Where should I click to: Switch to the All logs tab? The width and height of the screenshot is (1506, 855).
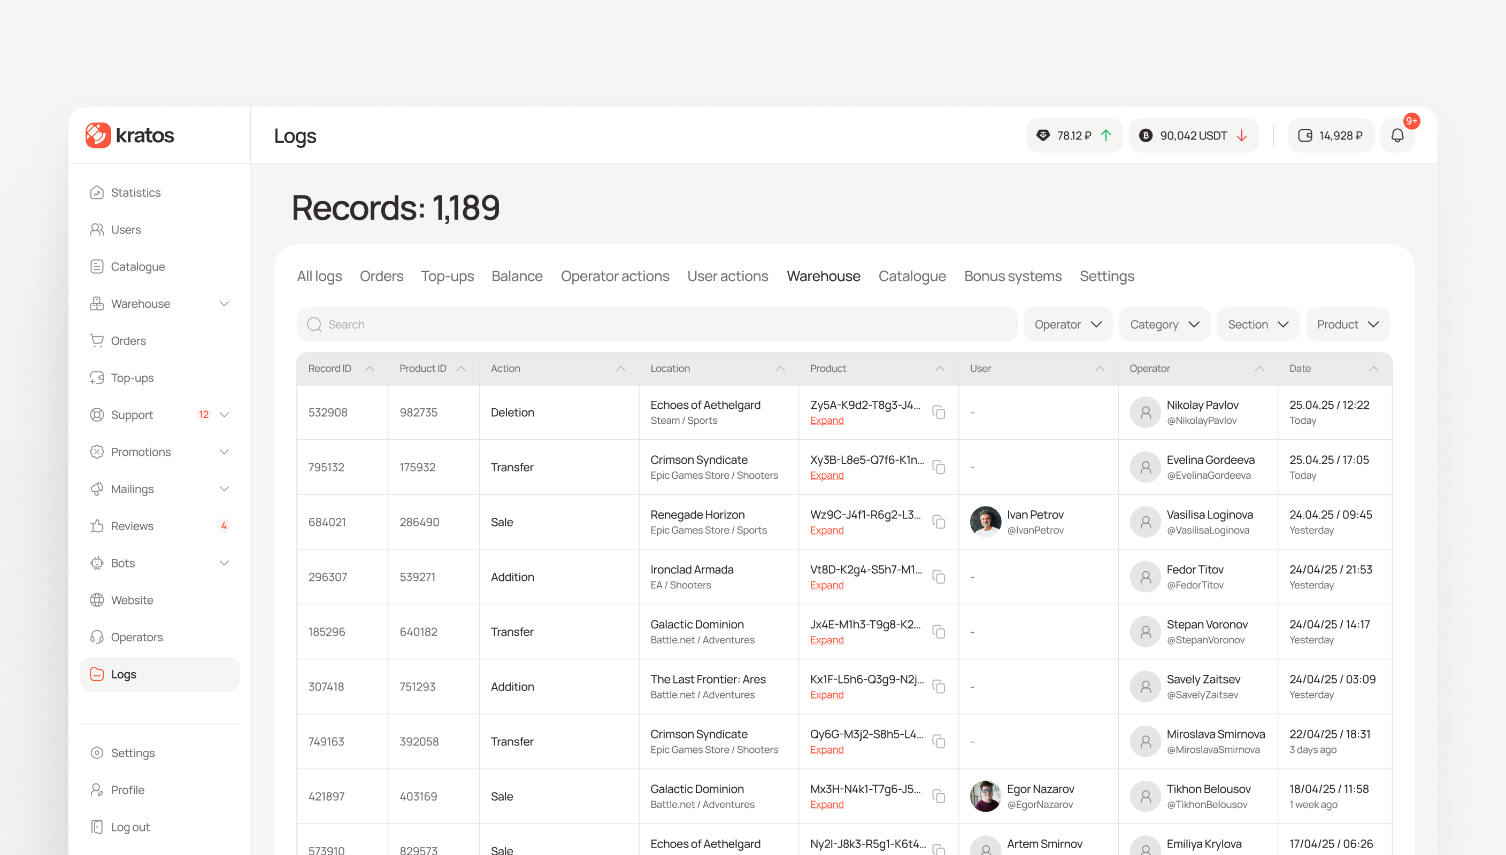(x=319, y=276)
